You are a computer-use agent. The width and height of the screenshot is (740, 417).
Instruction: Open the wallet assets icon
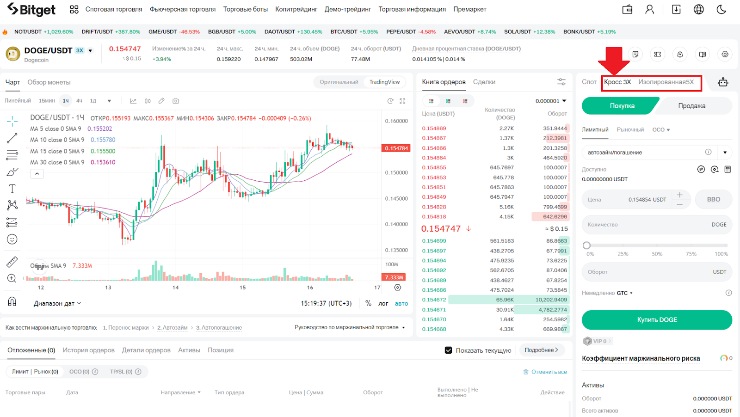point(627,9)
